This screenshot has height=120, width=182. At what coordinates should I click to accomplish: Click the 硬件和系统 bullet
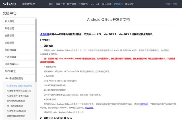click(50, 67)
